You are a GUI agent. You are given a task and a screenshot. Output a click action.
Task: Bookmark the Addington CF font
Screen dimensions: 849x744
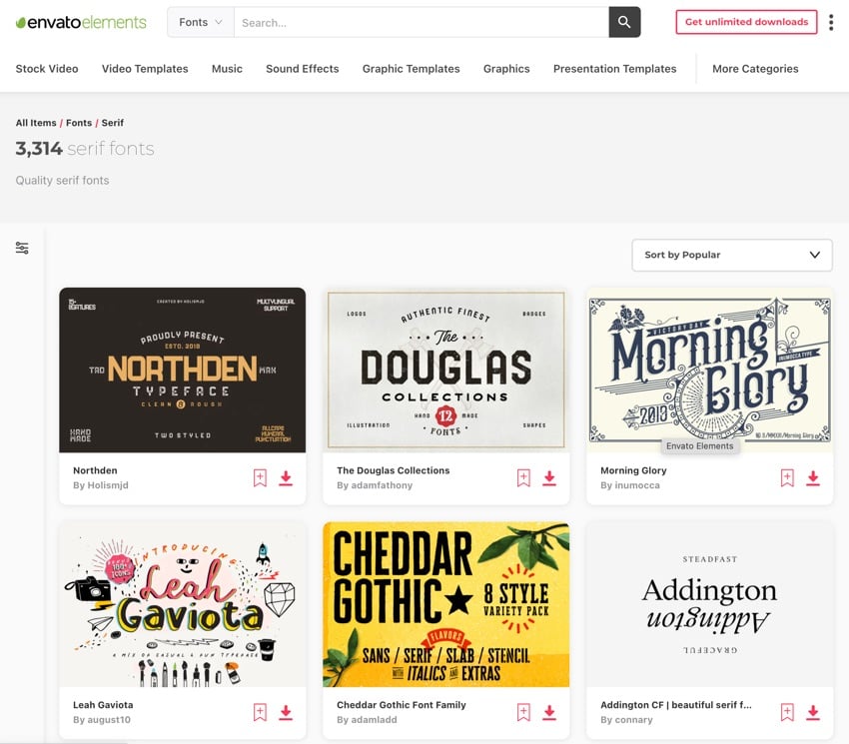[x=787, y=712]
